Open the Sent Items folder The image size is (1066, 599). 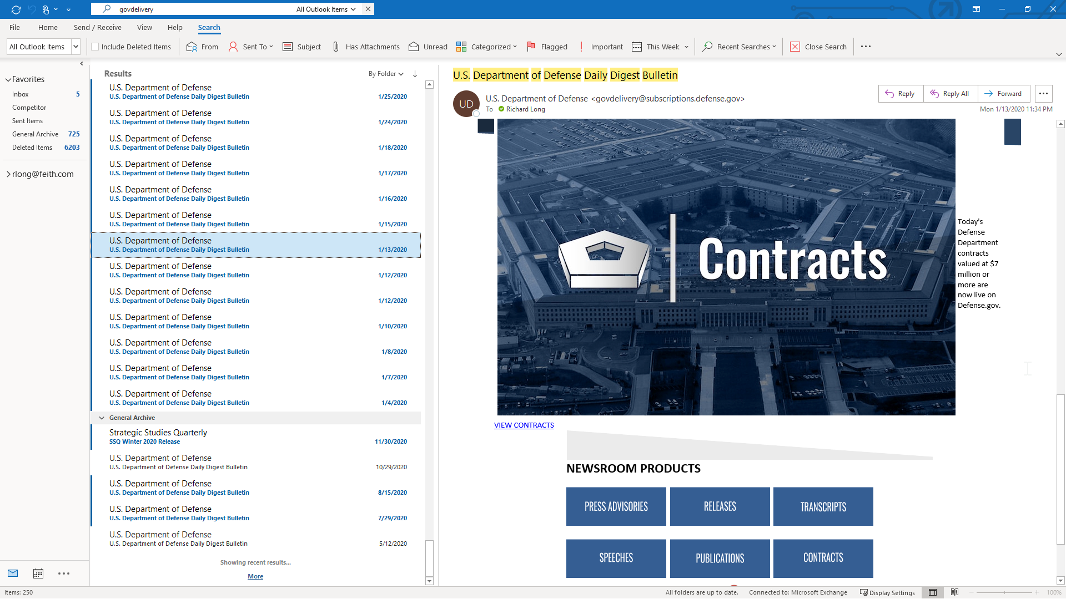(x=27, y=121)
